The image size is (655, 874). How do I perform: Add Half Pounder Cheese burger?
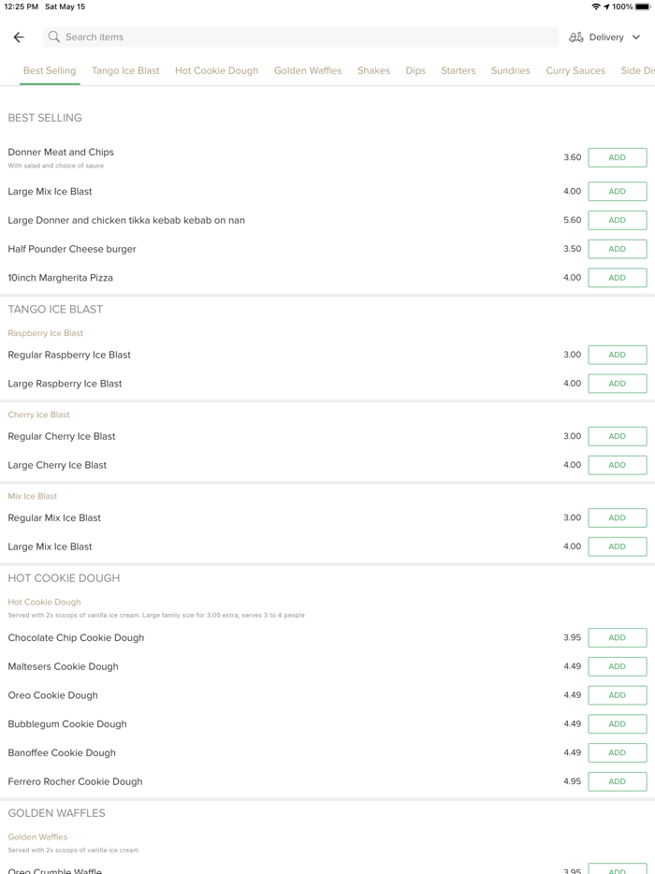point(617,249)
